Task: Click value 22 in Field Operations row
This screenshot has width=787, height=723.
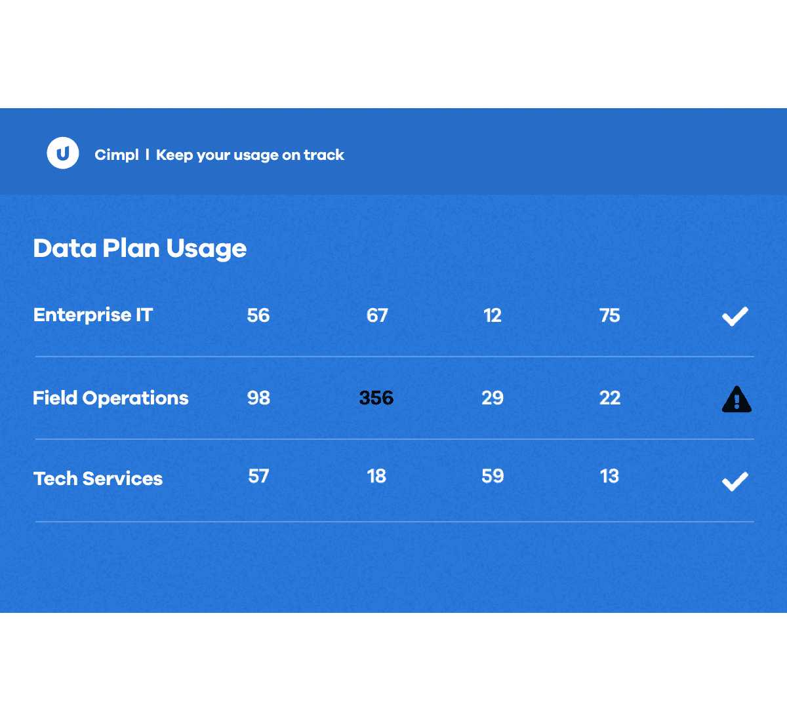Action: click(x=610, y=398)
